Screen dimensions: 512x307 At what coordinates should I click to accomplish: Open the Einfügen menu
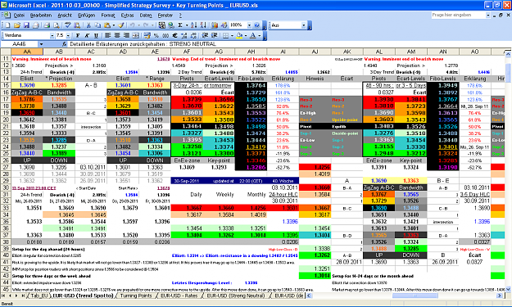pos(87,16)
